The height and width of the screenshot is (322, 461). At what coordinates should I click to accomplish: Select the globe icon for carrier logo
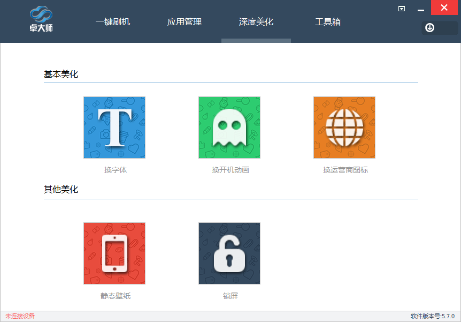(344, 127)
